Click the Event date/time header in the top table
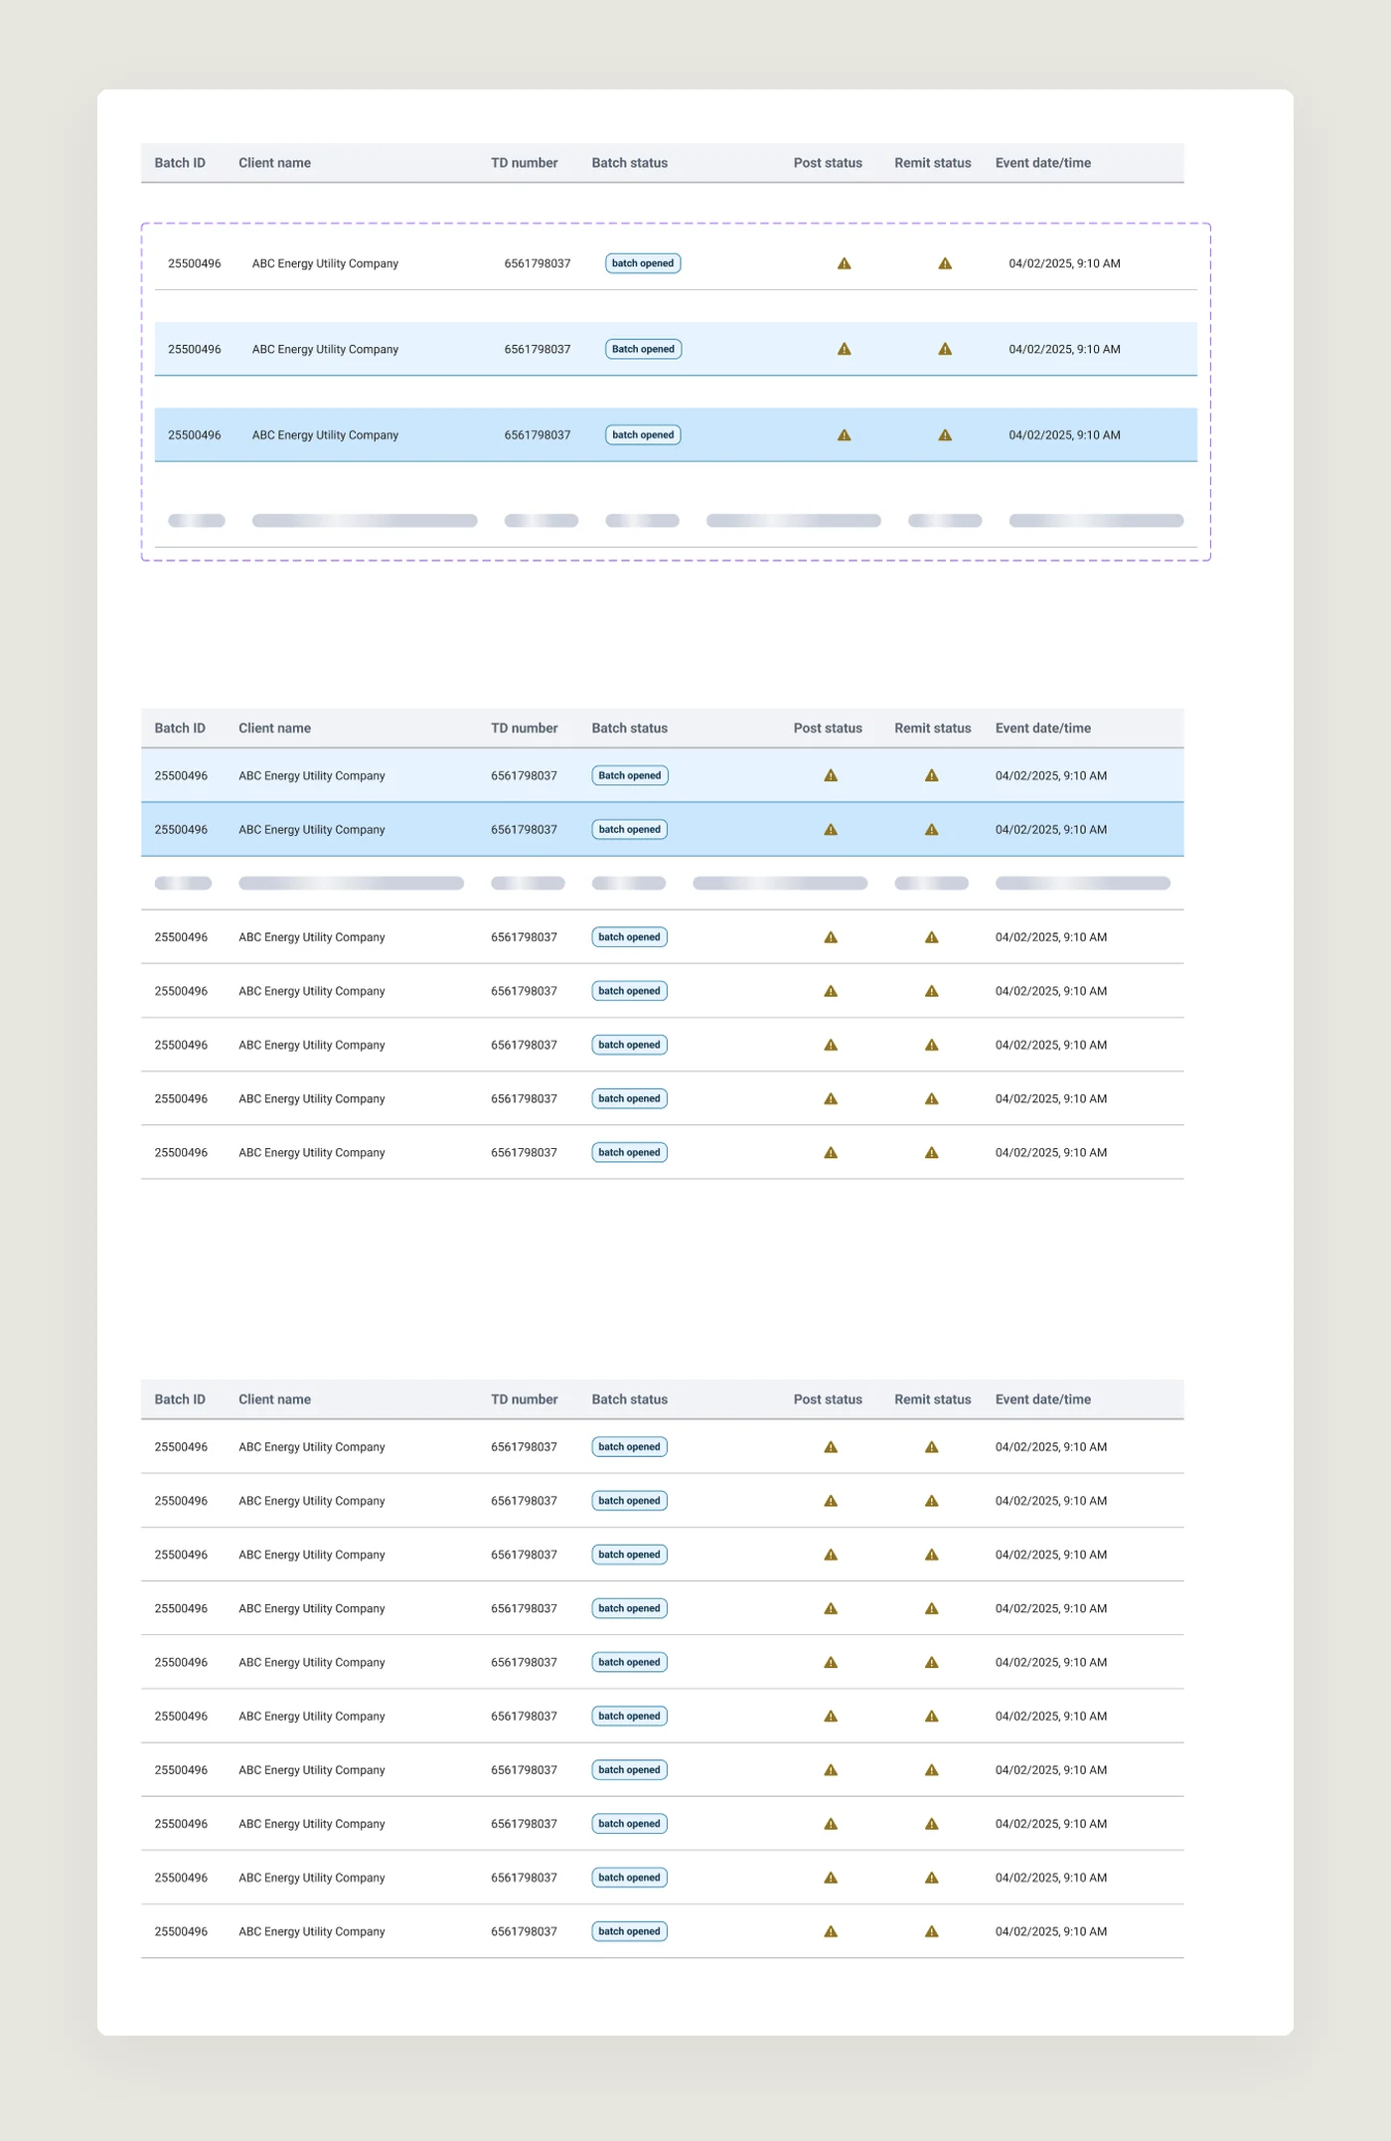 coord(1043,163)
